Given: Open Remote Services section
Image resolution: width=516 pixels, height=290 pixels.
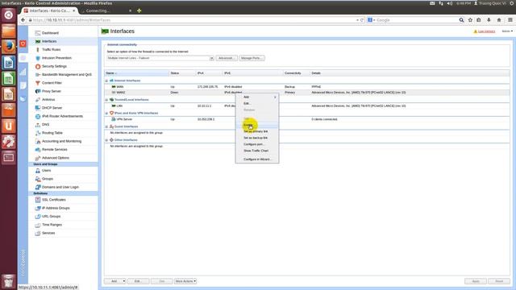Looking at the screenshot, I should click(x=54, y=150).
